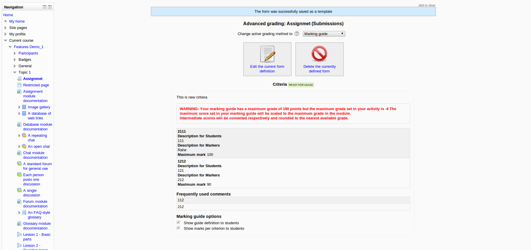Viewport: 531px width, 250px height.
Task: Click the A single discussion forum icon
Action: coord(19,190)
